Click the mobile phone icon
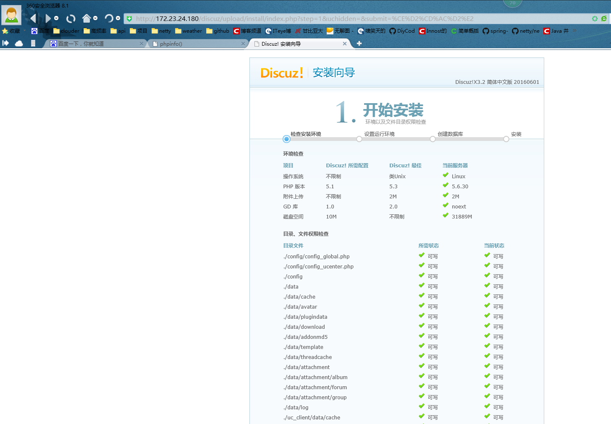 tap(33, 43)
